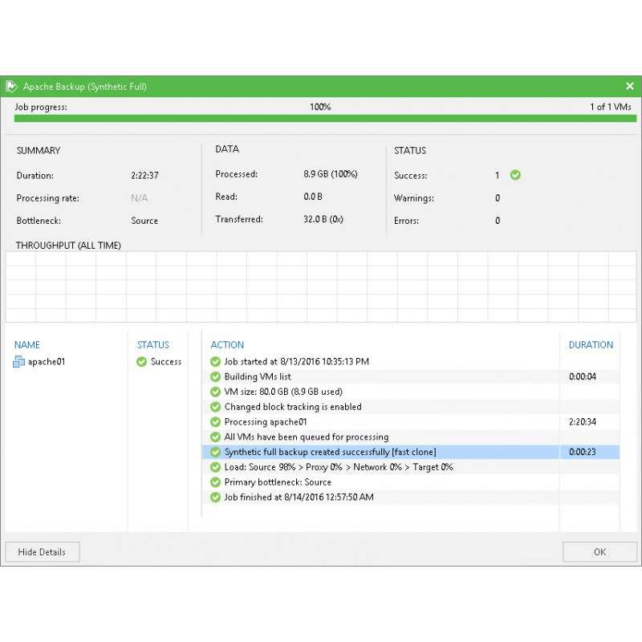Image resolution: width=642 pixels, height=642 pixels.
Task: Select the 'Building VMs list' log entry
Action: [x=411, y=376]
